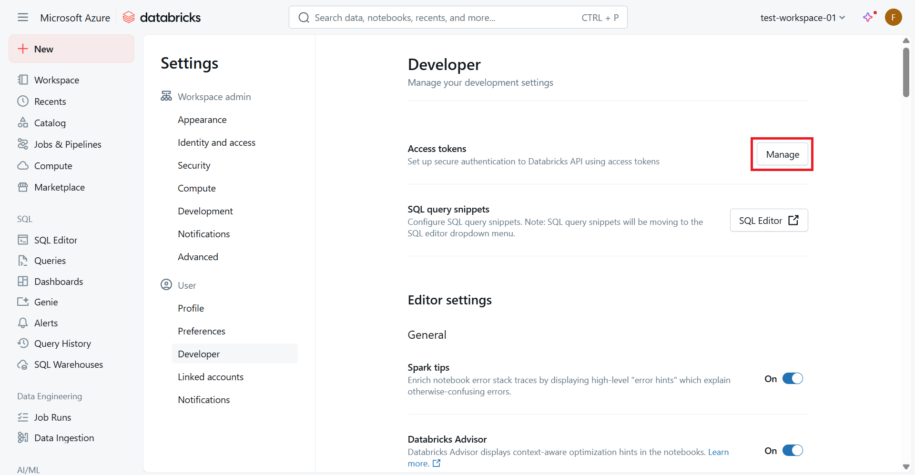Open user Preferences settings

pos(201,331)
